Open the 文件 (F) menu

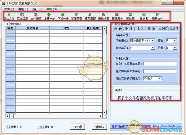pyautogui.click(x=9, y=9)
